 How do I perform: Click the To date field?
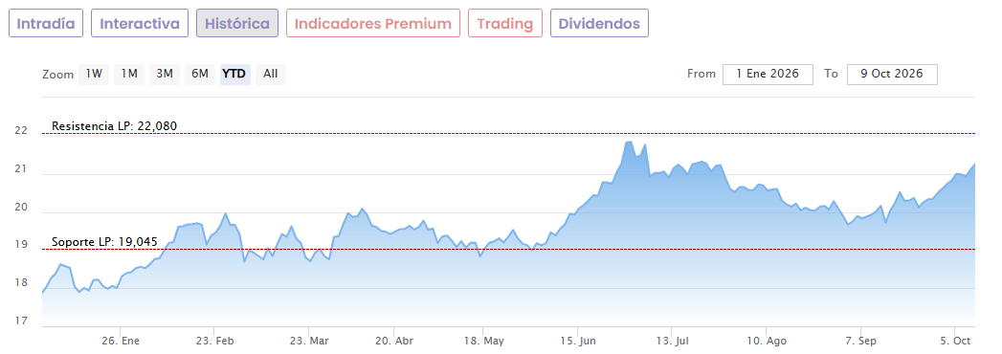point(891,74)
